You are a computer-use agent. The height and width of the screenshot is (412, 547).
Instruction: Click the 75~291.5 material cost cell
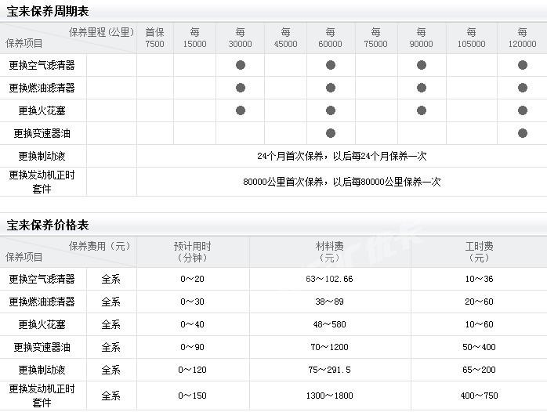coord(329,370)
